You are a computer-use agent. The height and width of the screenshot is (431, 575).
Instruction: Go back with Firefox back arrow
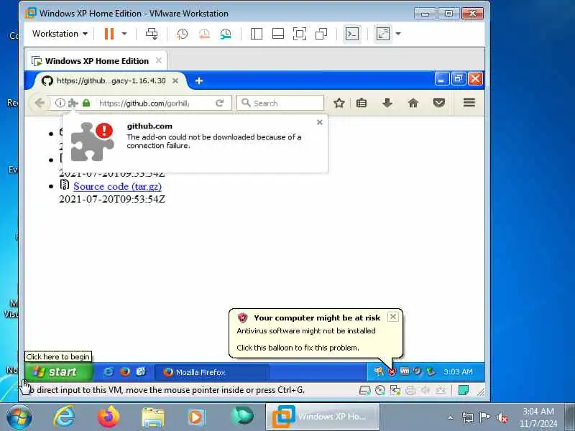pos(40,103)
